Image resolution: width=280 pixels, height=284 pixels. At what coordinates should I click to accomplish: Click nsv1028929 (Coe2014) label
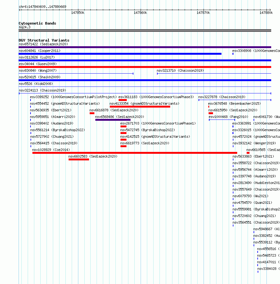point(51,150)
